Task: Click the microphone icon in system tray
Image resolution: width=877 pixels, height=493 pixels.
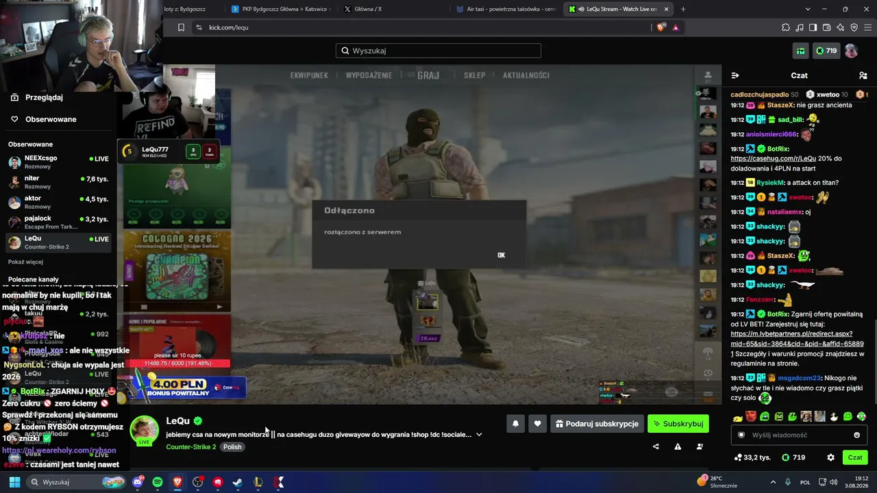Action: pos(788,482)
